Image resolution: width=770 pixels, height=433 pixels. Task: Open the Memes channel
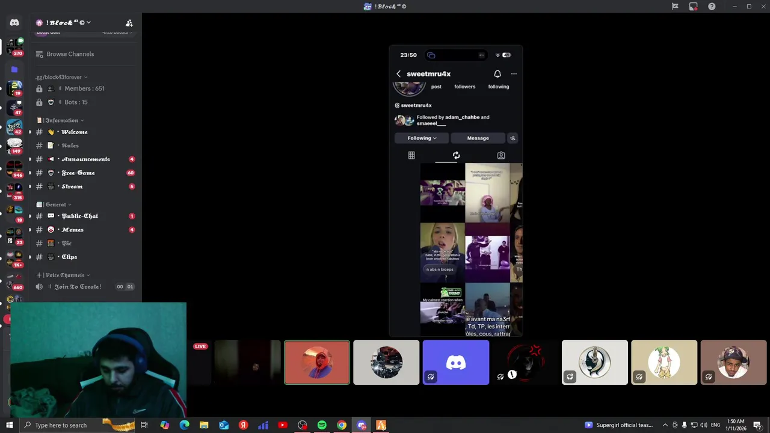[x=85, y=230]
